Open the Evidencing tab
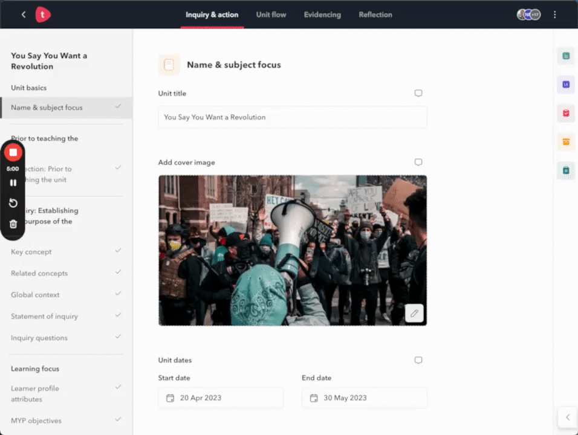Viewport: 578px width, 435px height. tap(322, 14)
